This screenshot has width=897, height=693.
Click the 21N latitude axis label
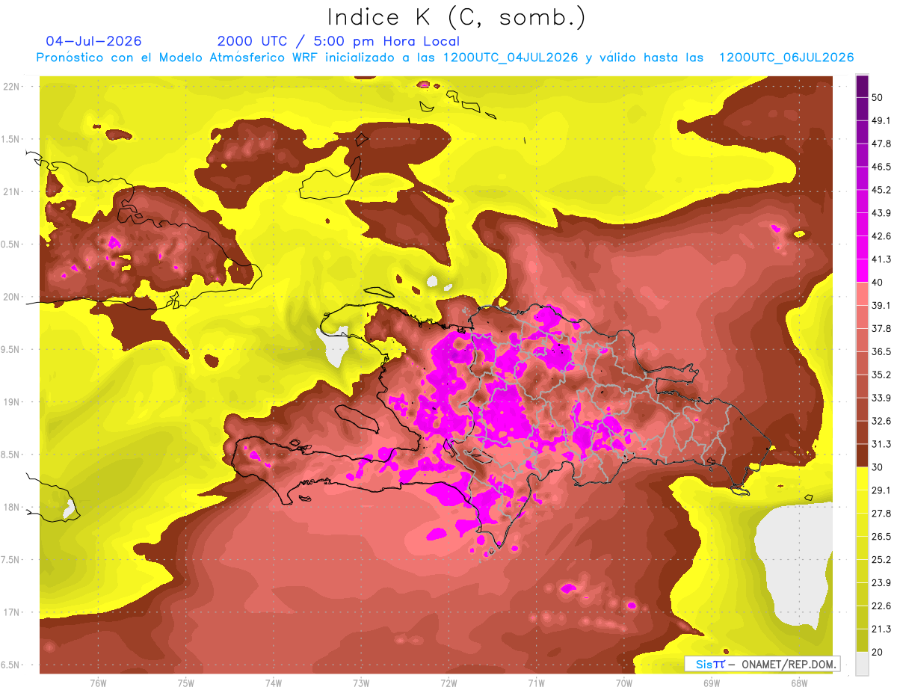click(12, 191)
